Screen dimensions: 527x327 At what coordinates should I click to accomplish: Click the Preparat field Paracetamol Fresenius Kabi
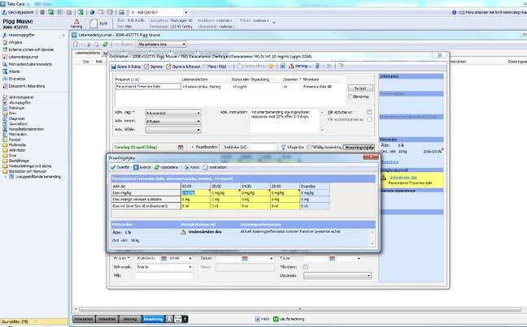(148, 87)
